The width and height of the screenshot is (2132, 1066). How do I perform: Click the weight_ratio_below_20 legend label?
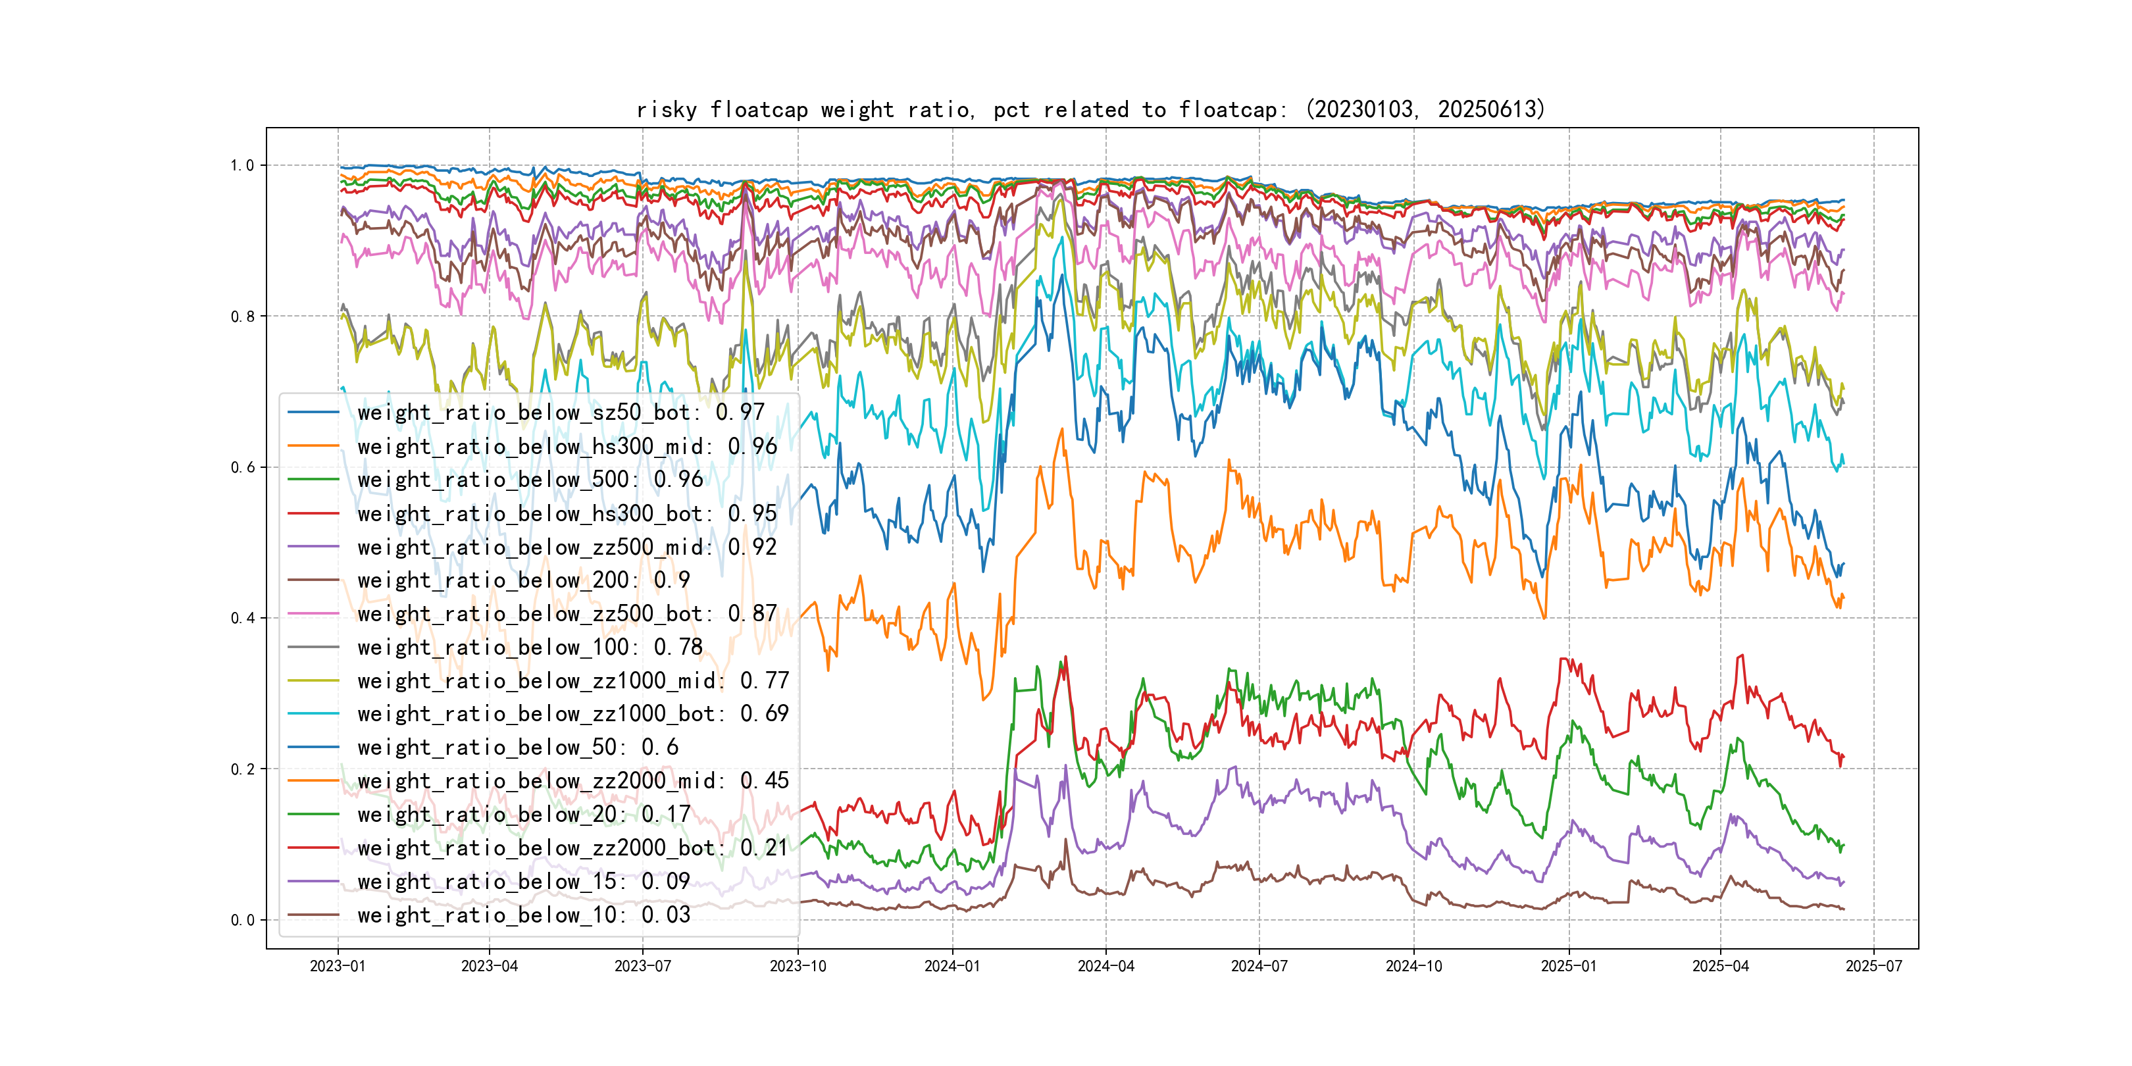(x=523, y=815)
